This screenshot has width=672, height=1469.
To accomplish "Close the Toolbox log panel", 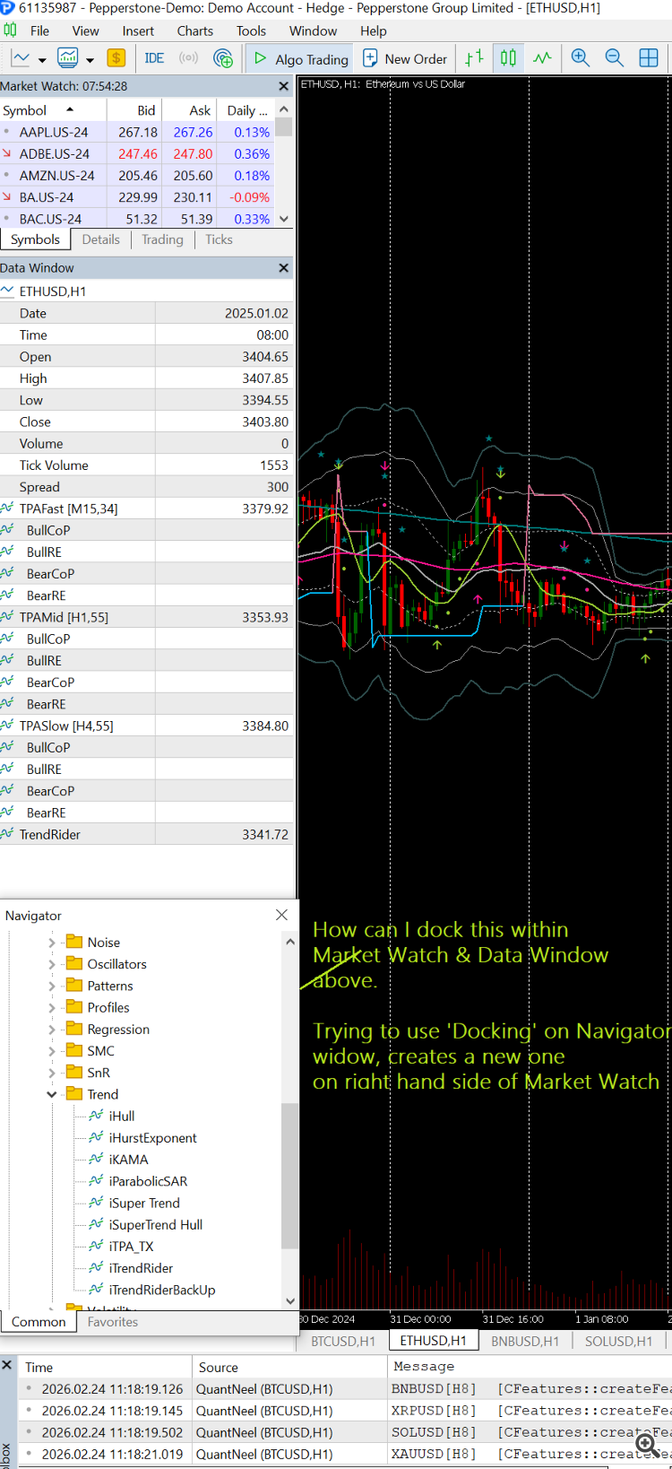I will [7, 1365].
